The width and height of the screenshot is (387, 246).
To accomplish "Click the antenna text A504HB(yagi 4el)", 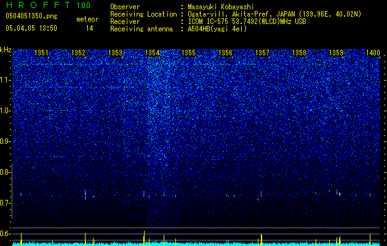I will (x=217, y=29).
